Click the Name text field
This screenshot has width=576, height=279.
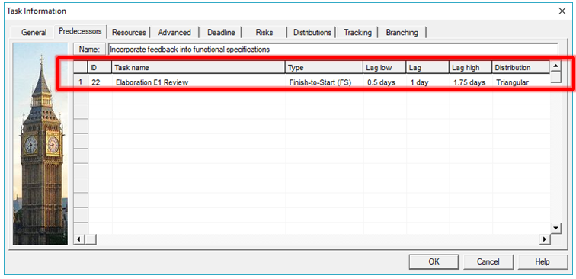(333, 50)
